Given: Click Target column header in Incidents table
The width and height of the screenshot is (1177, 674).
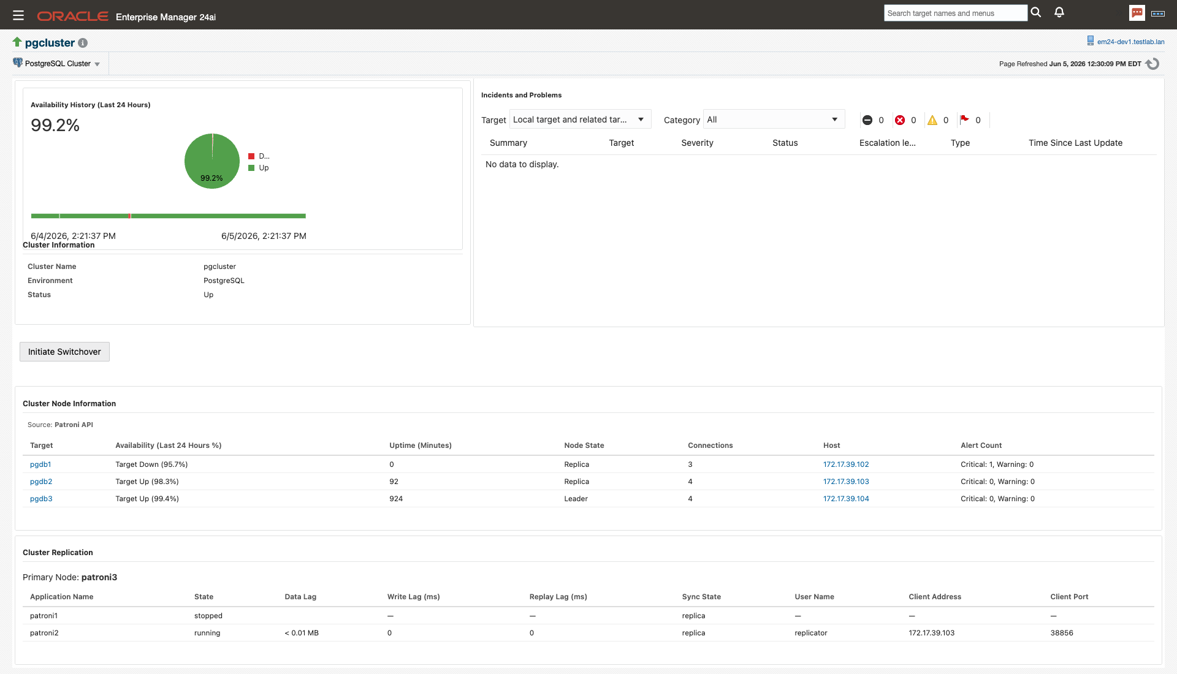Looking at the screenshot, I should pyautogui.click(x=621, y=143).
